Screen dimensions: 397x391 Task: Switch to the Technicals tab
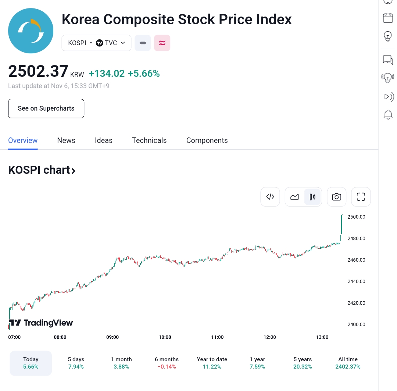[x=149, y=140]
